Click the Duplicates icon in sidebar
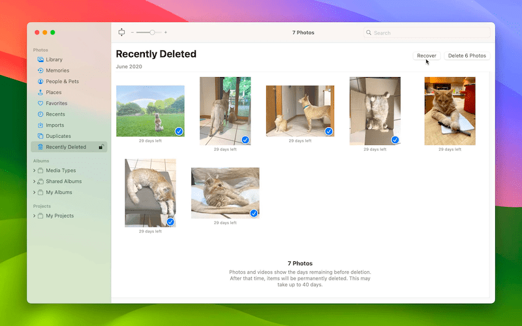Screen dimensions: 522x326 tap(40, 136)
